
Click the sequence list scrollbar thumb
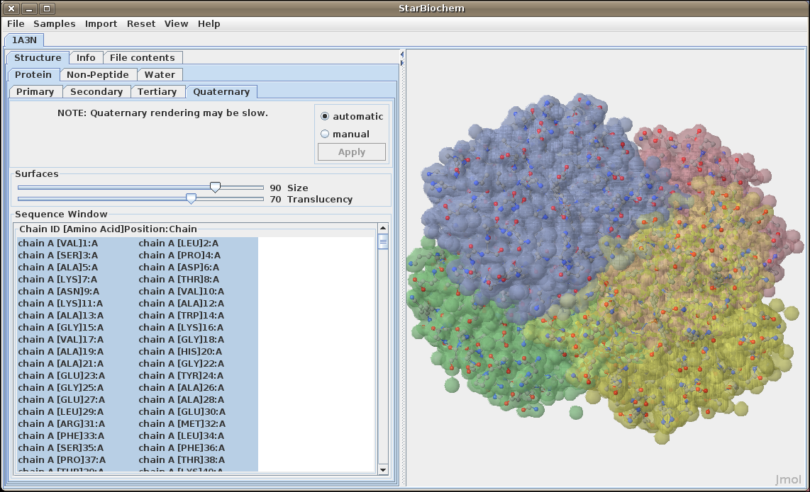[383, 241]
